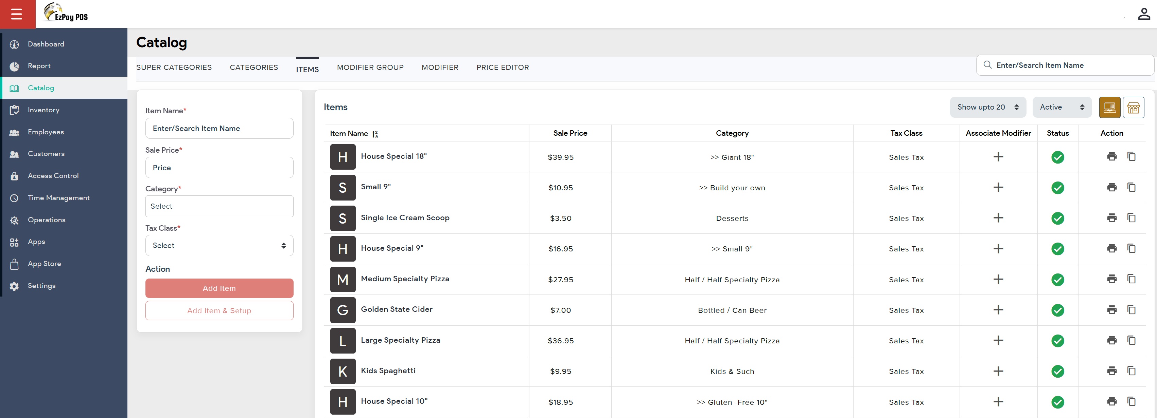Add a modifier to Golden State Cider
1157x418 pixels.
tap(998, 309)
